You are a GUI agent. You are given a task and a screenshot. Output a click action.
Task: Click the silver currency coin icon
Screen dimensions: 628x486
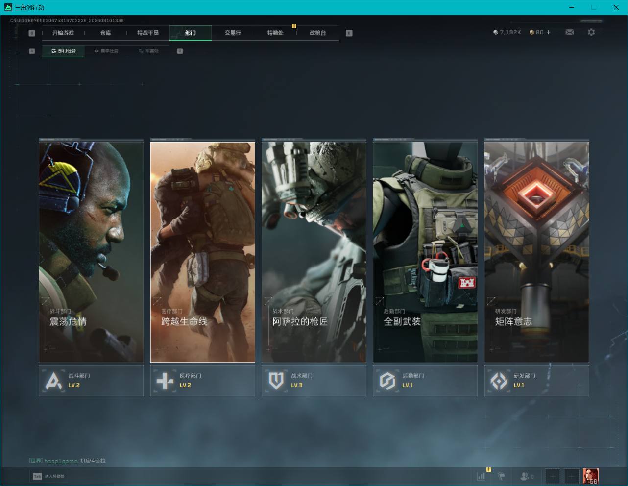496,32
